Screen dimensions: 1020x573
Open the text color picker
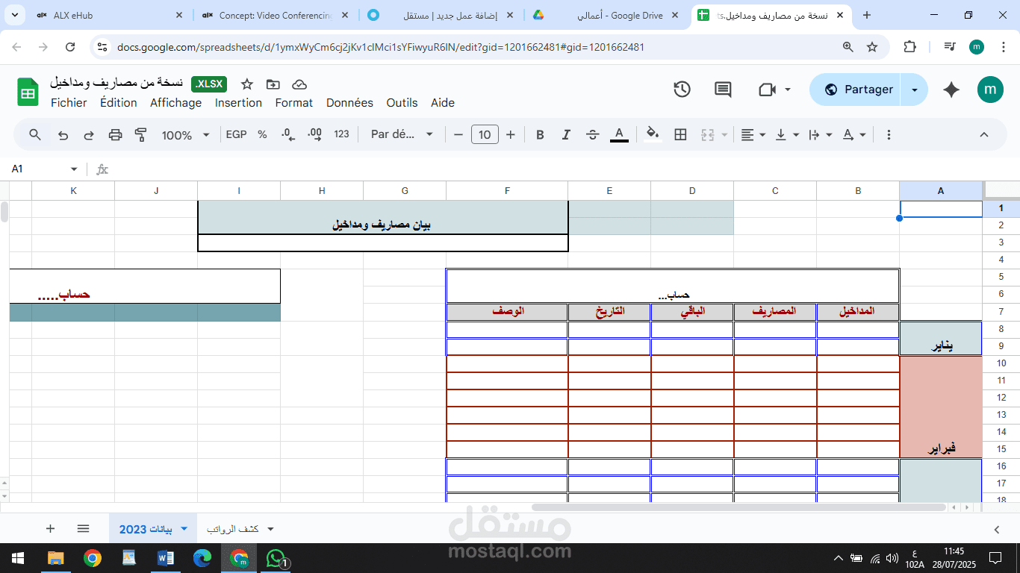619,135
